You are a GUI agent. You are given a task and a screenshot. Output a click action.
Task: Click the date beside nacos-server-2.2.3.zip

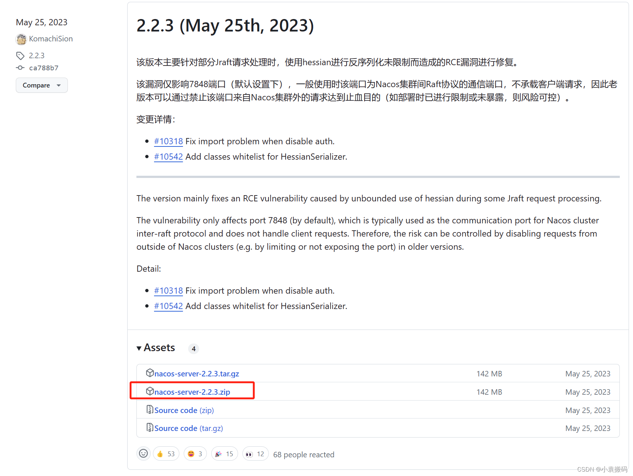tap(588, 392)
